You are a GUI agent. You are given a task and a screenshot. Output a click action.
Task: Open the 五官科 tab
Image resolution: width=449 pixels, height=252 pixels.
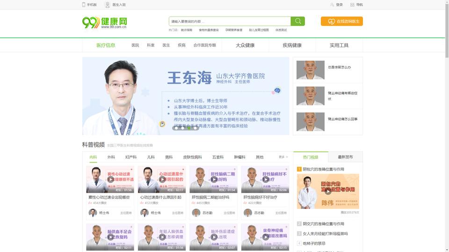pyautogui.click(x=218, y=157)
